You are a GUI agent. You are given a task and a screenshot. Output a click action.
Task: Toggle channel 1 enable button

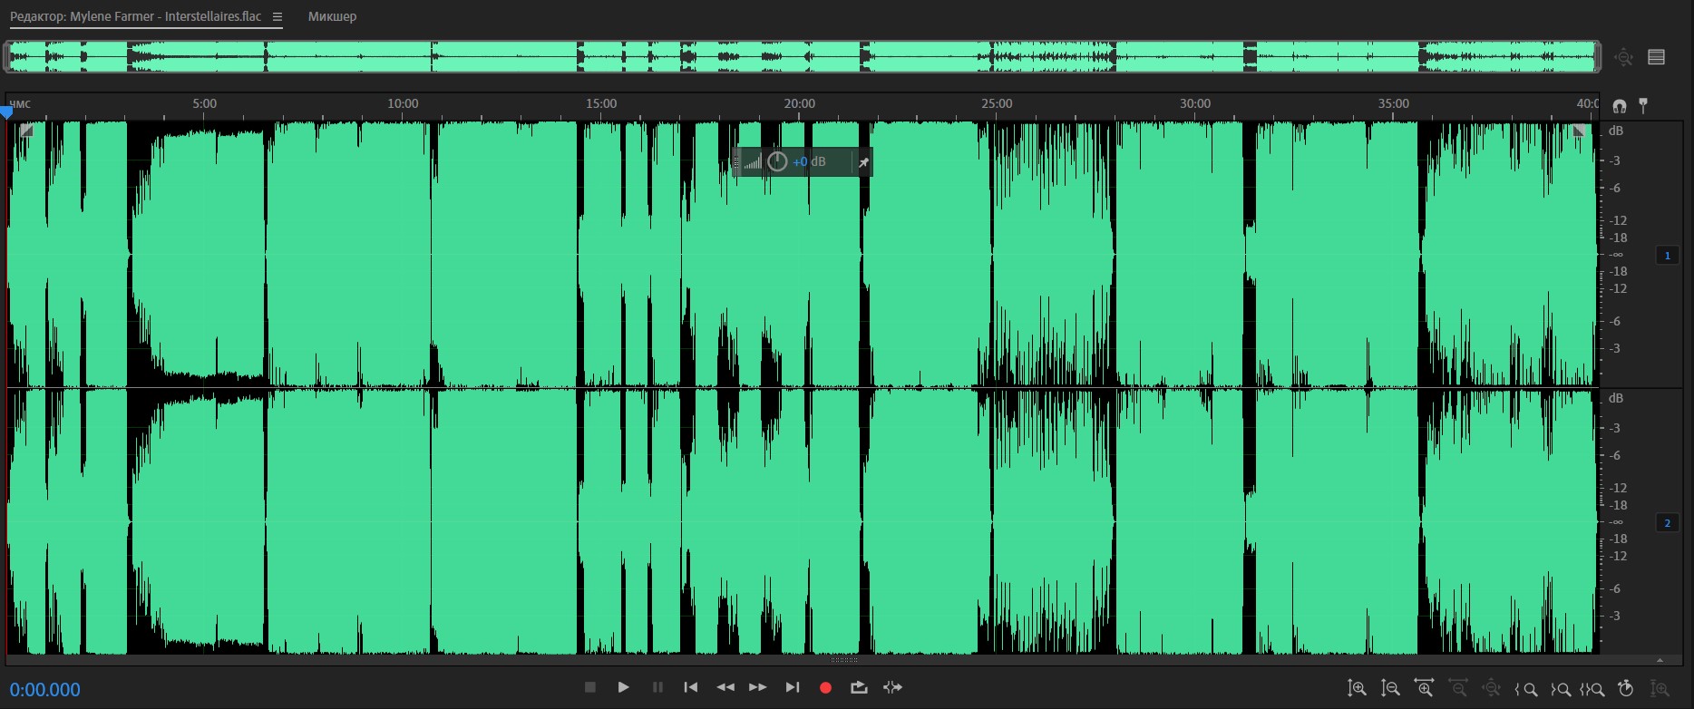coord(1667,256)
